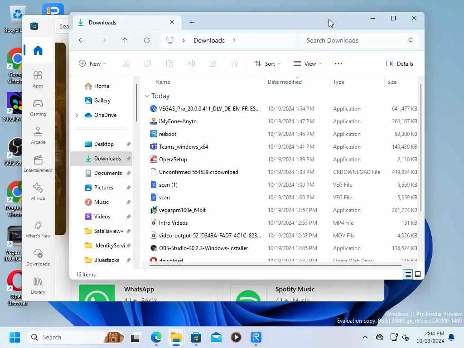Select Desktop in navigation pane
Screen dimensions: 464x348
tap(101, 144)
